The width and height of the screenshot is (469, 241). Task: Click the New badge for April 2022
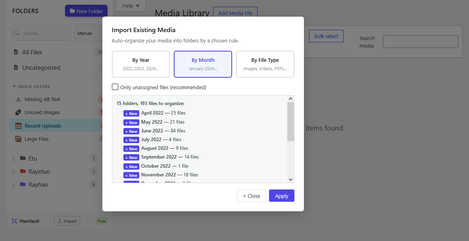tap(131, 113)
